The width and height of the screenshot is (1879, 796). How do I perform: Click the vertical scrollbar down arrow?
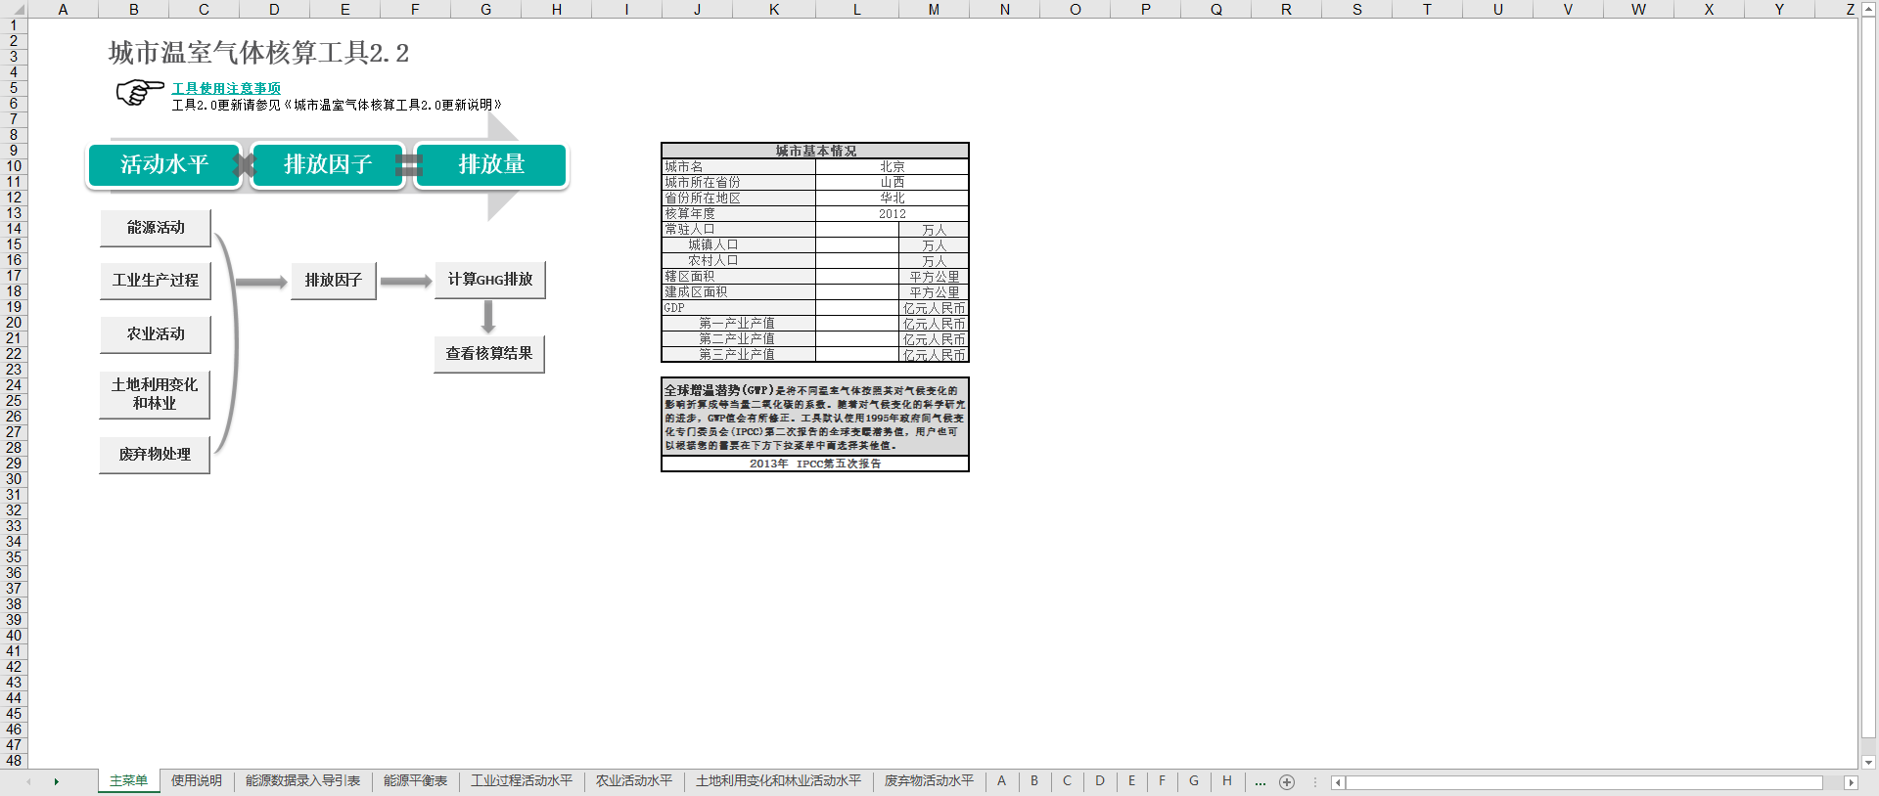1869,763
